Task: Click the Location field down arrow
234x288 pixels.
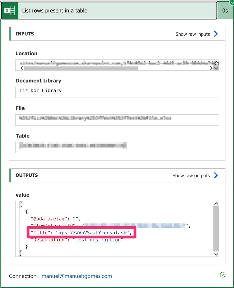Action: (x=216, y=68)
